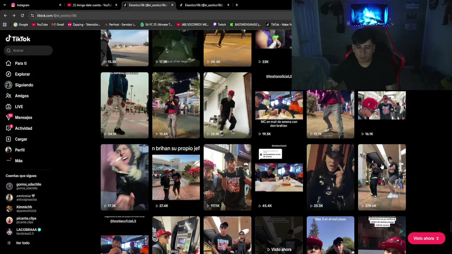This screenshot has height=254, width=452.
Task: Open the video with 26.1K views
Action: pyautogui.click(x=227, y=105)
